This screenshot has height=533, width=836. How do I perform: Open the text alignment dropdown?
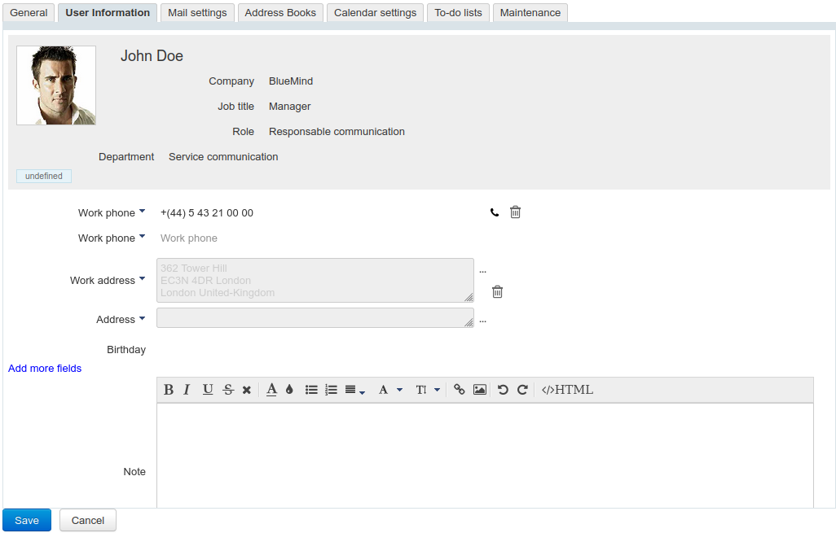354,390
